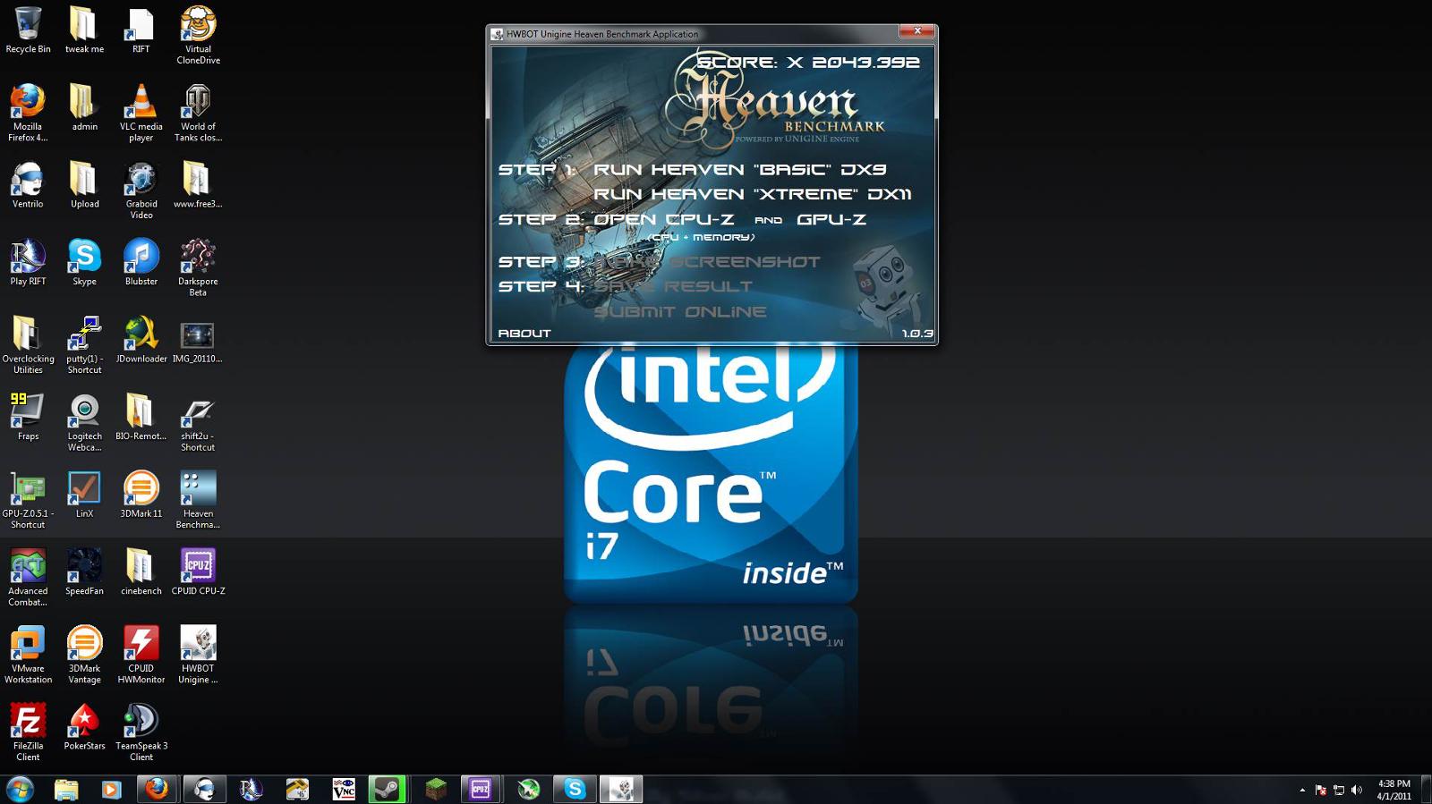1432x804 pixels.
Task: Select the VMware Workstation desktop icon
Action: point(28,655)
